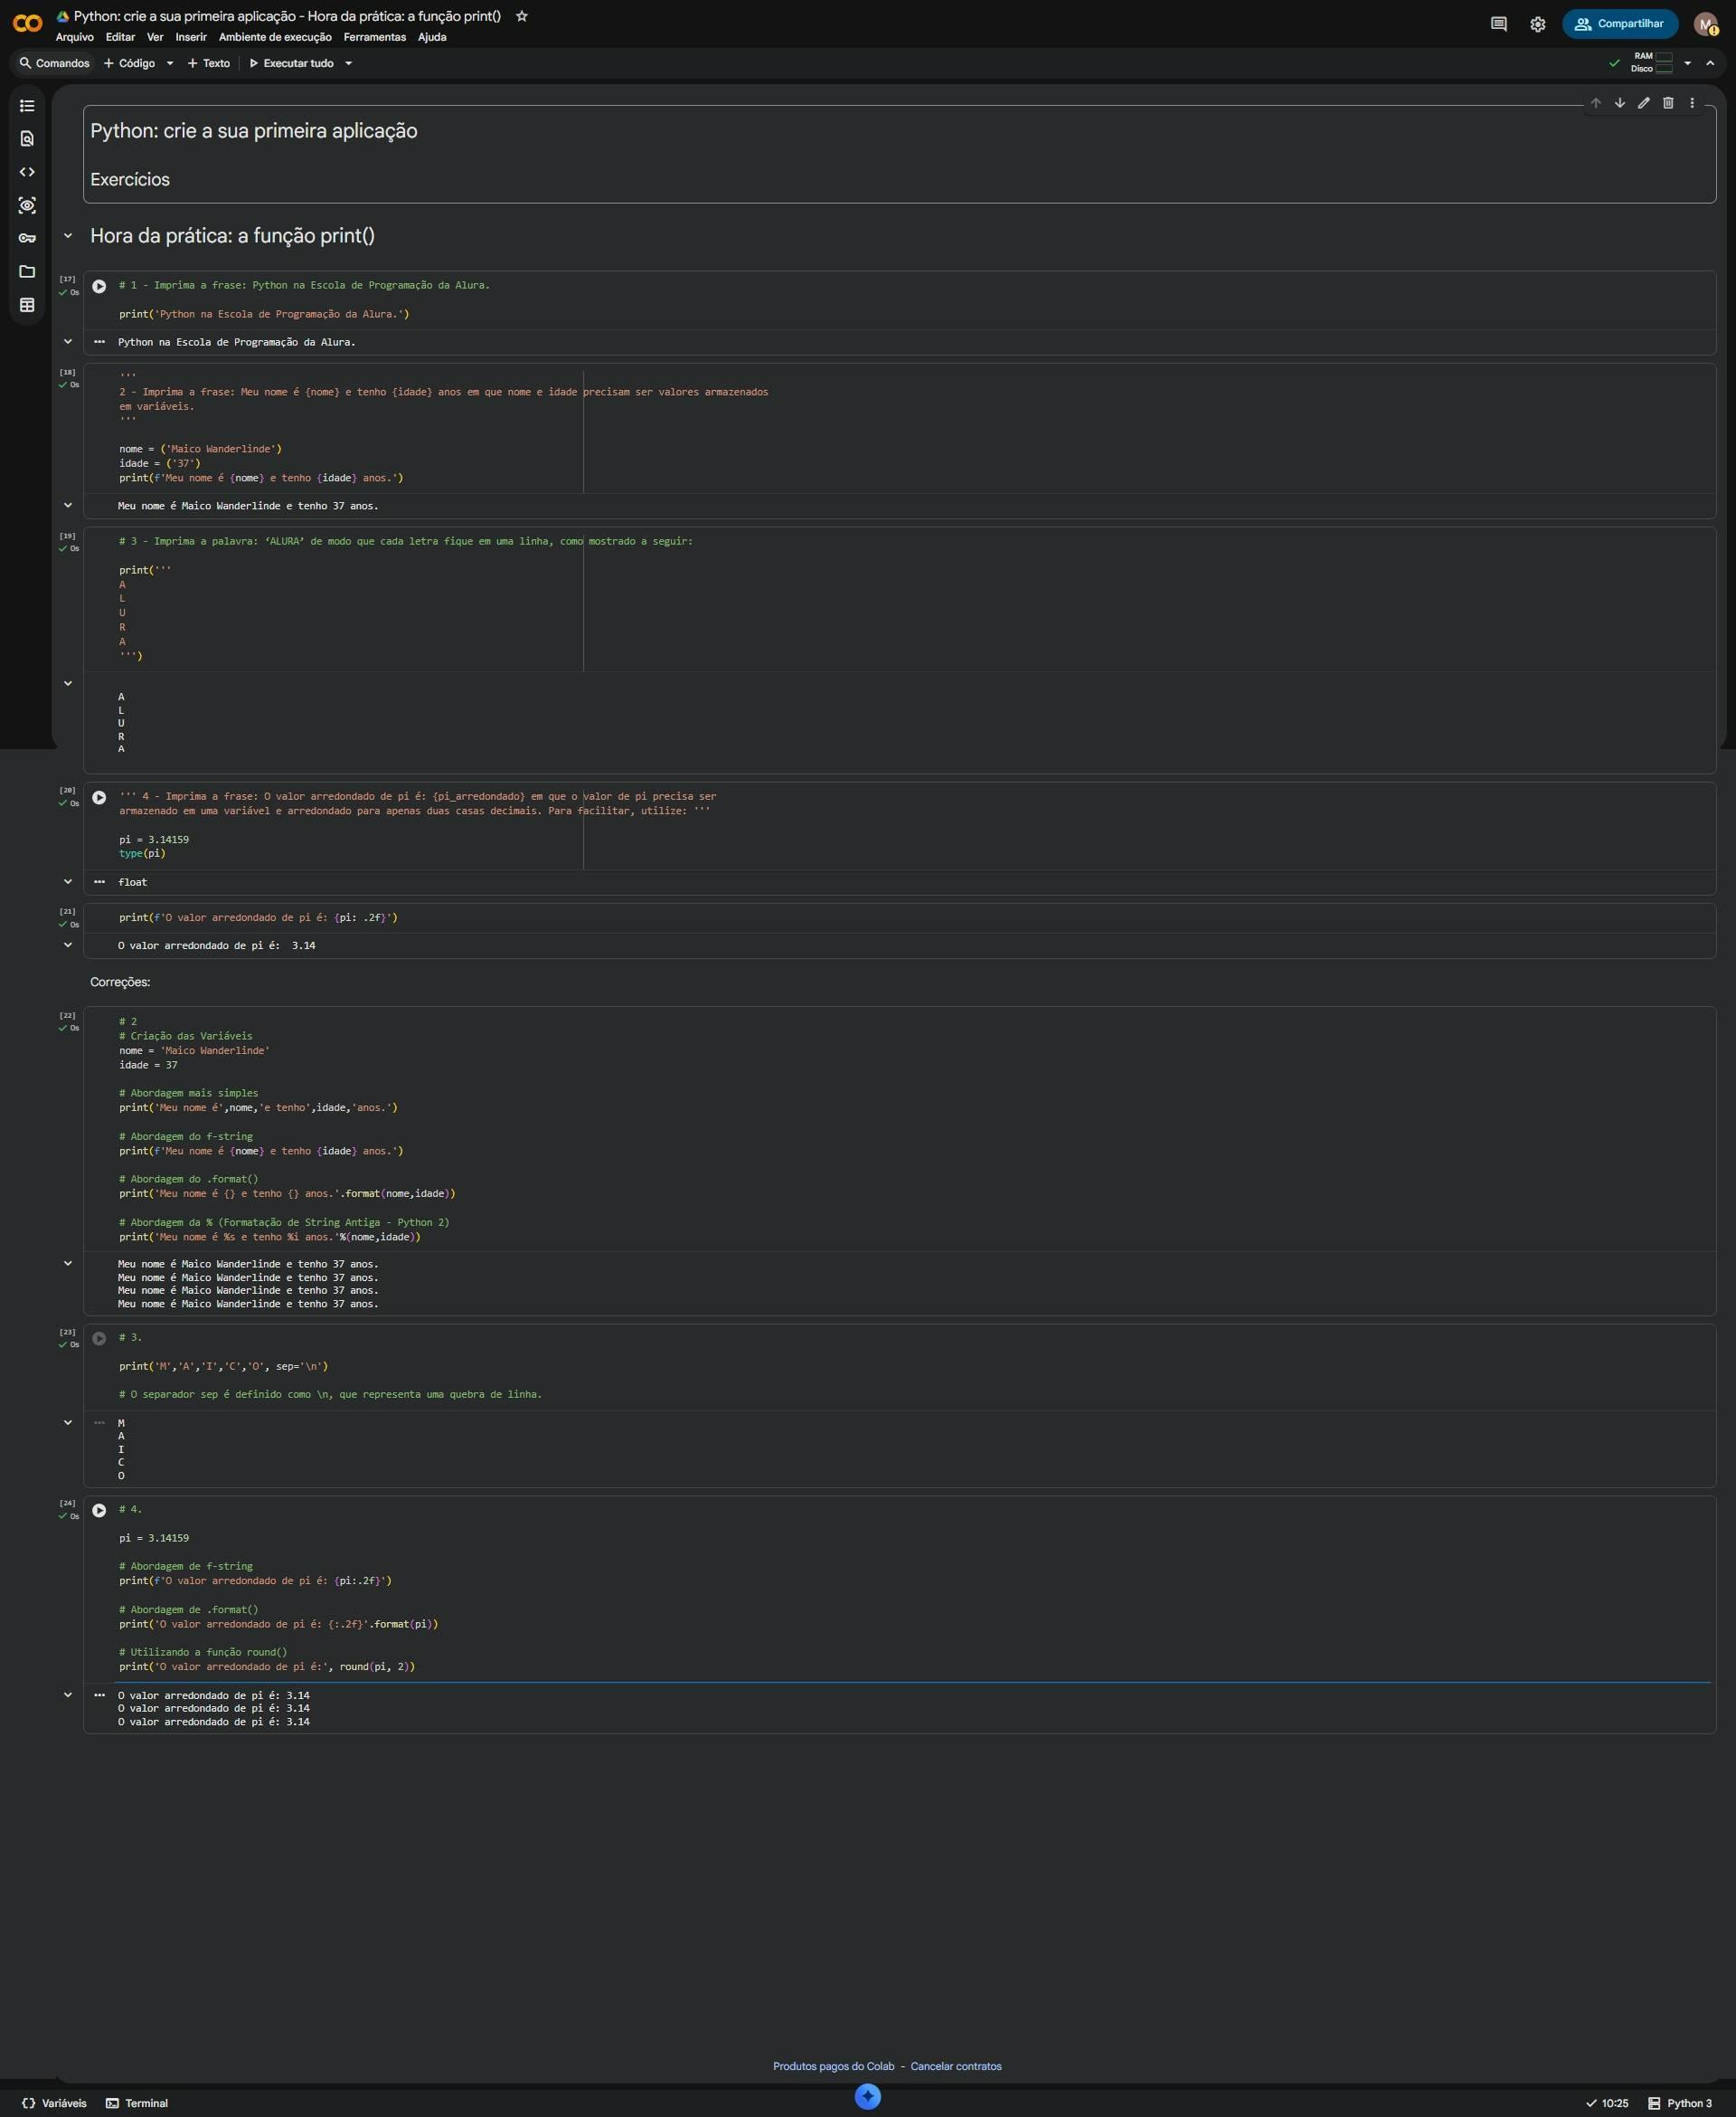Open the Arquivo menu

coord(75,37)
